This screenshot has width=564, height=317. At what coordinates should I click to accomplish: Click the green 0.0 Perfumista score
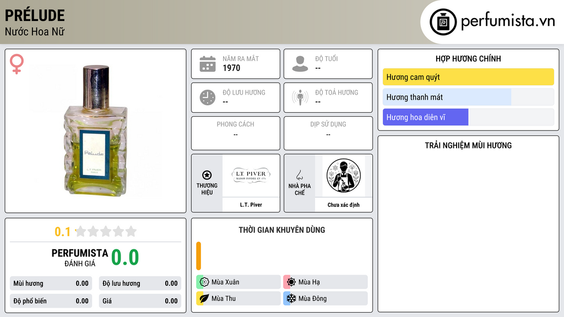(125, 257)
